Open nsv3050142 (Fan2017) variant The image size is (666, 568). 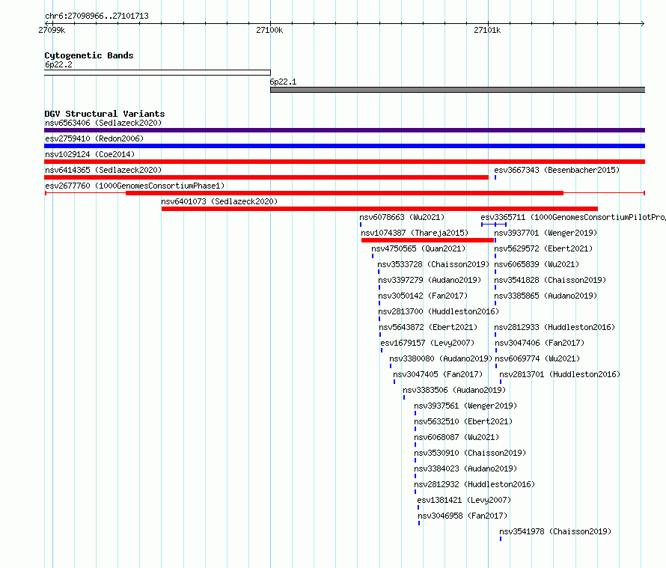[x=423, y=296]
